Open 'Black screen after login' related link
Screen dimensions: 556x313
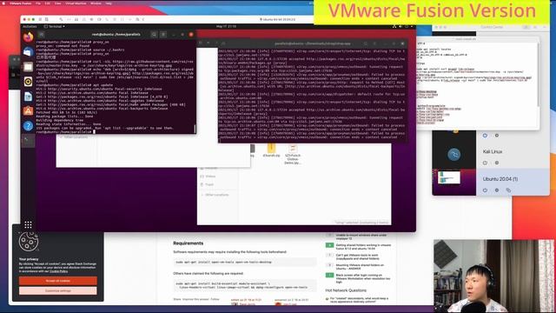(x=363, y=278)
